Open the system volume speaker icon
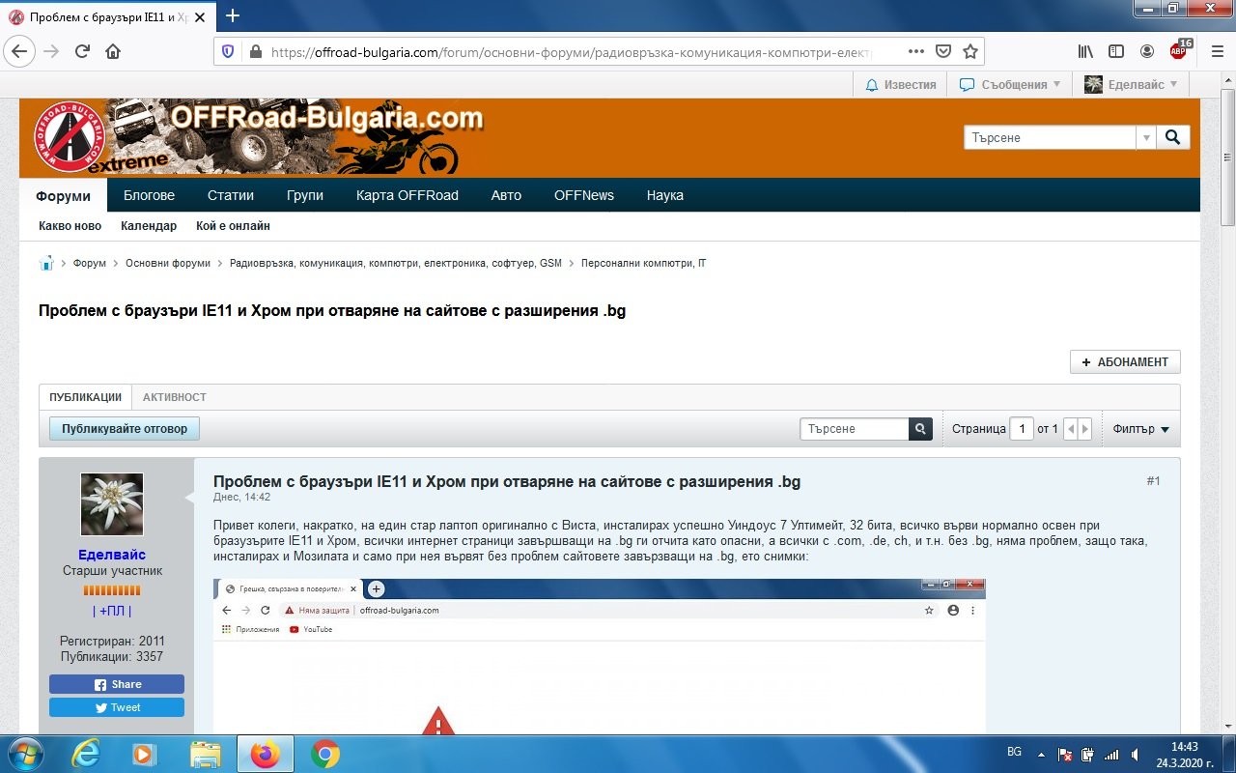 point(1136,754)
